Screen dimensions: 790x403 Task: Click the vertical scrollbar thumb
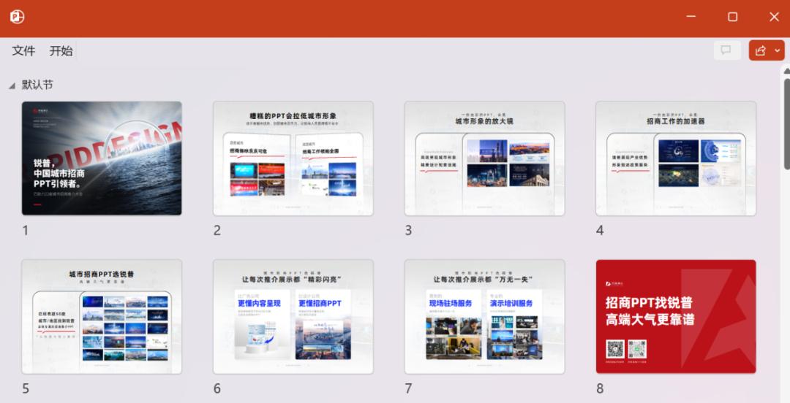(x=786, y=123)
